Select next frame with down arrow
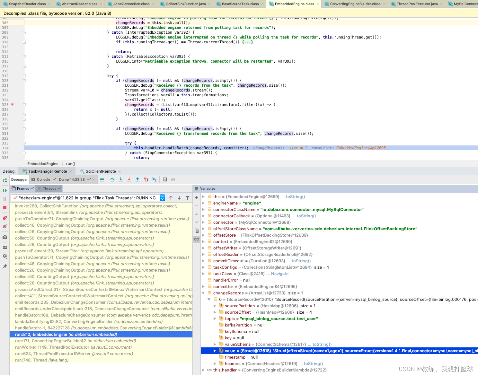This screenshot has width=478, height=375. [179, 198]
